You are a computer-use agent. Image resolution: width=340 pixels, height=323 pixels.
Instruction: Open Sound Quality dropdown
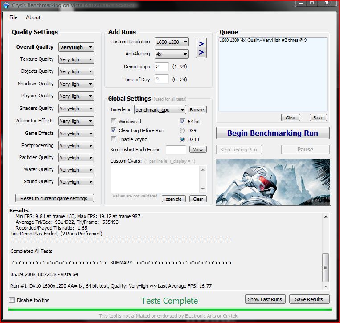point(76,182)
